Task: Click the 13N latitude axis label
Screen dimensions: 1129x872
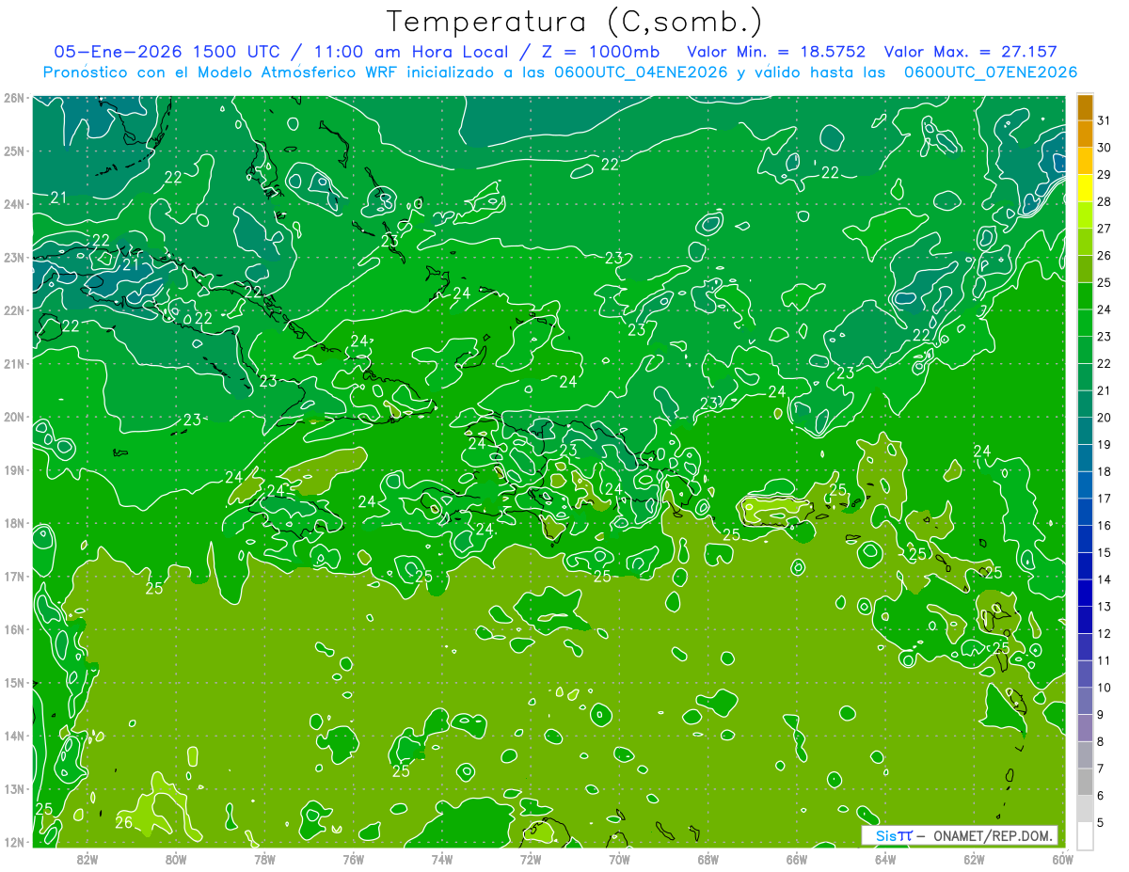Action: coord(13,788)
